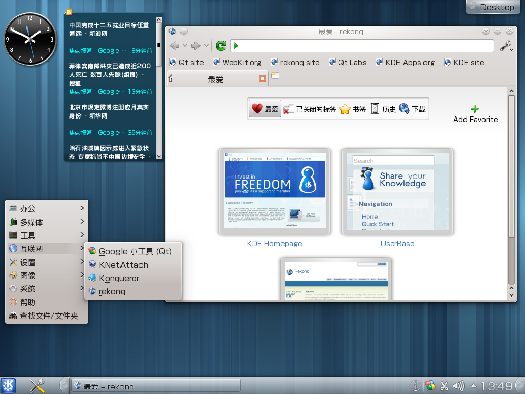This screenshot has height=394, width=525.
Task: Click UserBase link text
Action: pyautogui.click(x=397, y=244)
